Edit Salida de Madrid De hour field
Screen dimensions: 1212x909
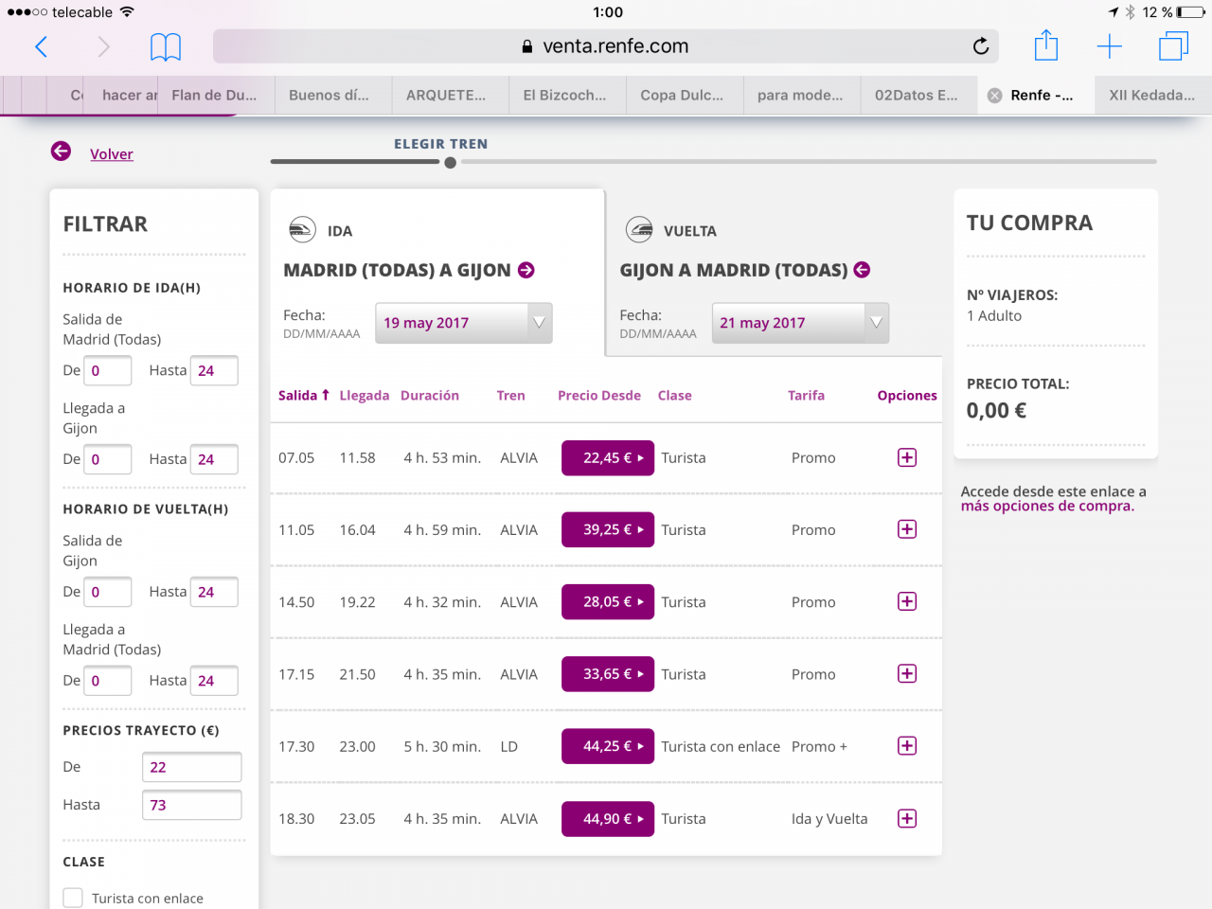(108, 370)
